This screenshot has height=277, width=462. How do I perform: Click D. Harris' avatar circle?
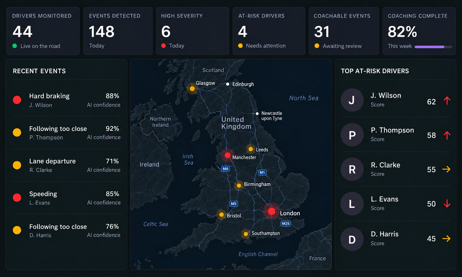(x=352, y=239)
